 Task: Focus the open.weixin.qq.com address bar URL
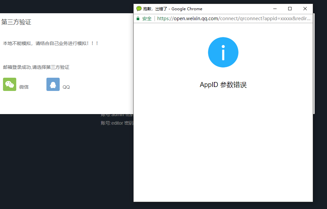click(x=234, y=19)
